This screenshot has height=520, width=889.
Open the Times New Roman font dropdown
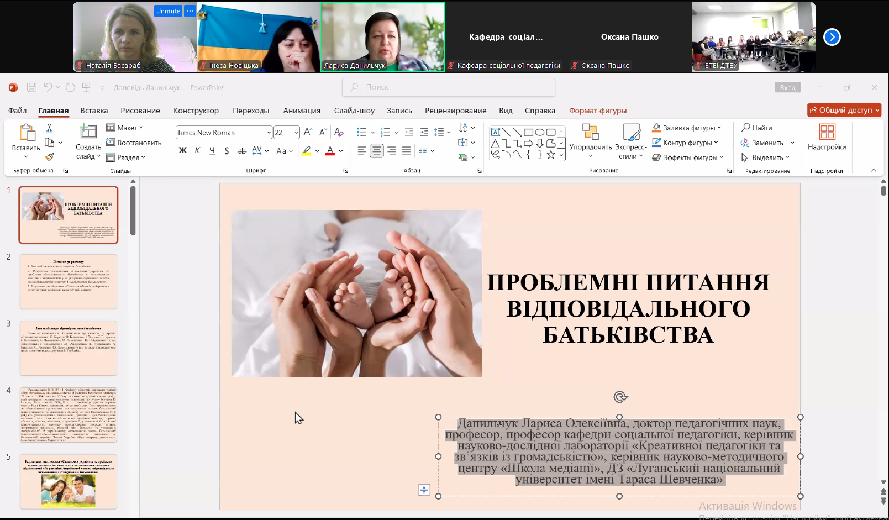pyautogui.click(x=269, y=133)
